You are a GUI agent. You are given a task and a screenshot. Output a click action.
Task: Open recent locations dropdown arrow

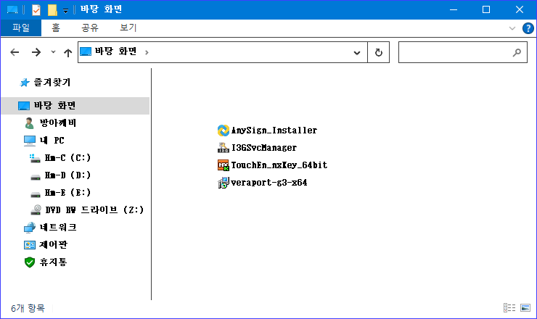click(x=53, y=52)
